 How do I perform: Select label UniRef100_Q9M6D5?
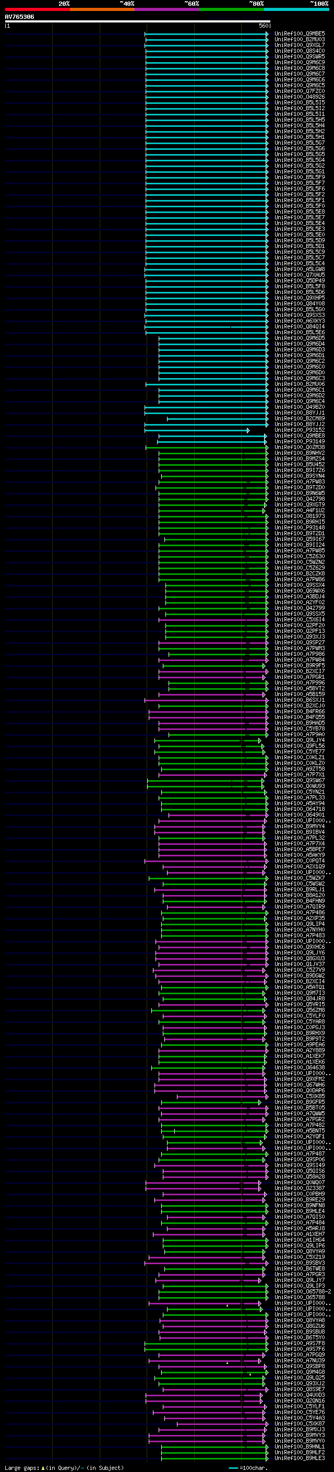pos(299,338)
